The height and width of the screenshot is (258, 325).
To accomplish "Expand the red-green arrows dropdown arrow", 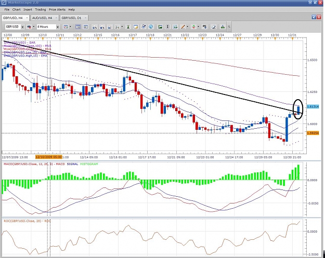I will [x=198, y=27].
